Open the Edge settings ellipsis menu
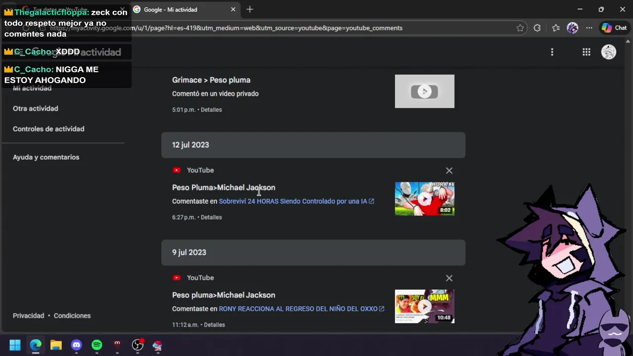The width and height of the screenshot is (633, 356). pyautogui.click(x=589, y=28)
